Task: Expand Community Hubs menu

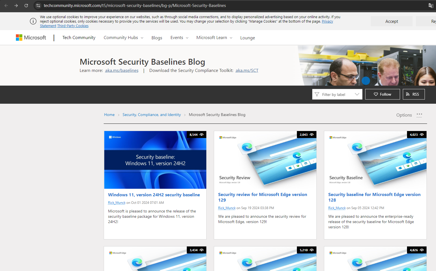Action: point(123,38)
